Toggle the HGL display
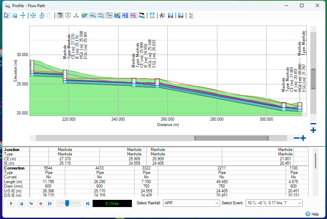This screenshot has height=219, width=327. coord(125,15)
